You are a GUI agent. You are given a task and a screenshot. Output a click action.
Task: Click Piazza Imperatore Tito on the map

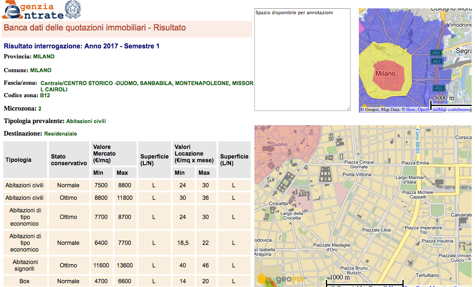[424, 230]
